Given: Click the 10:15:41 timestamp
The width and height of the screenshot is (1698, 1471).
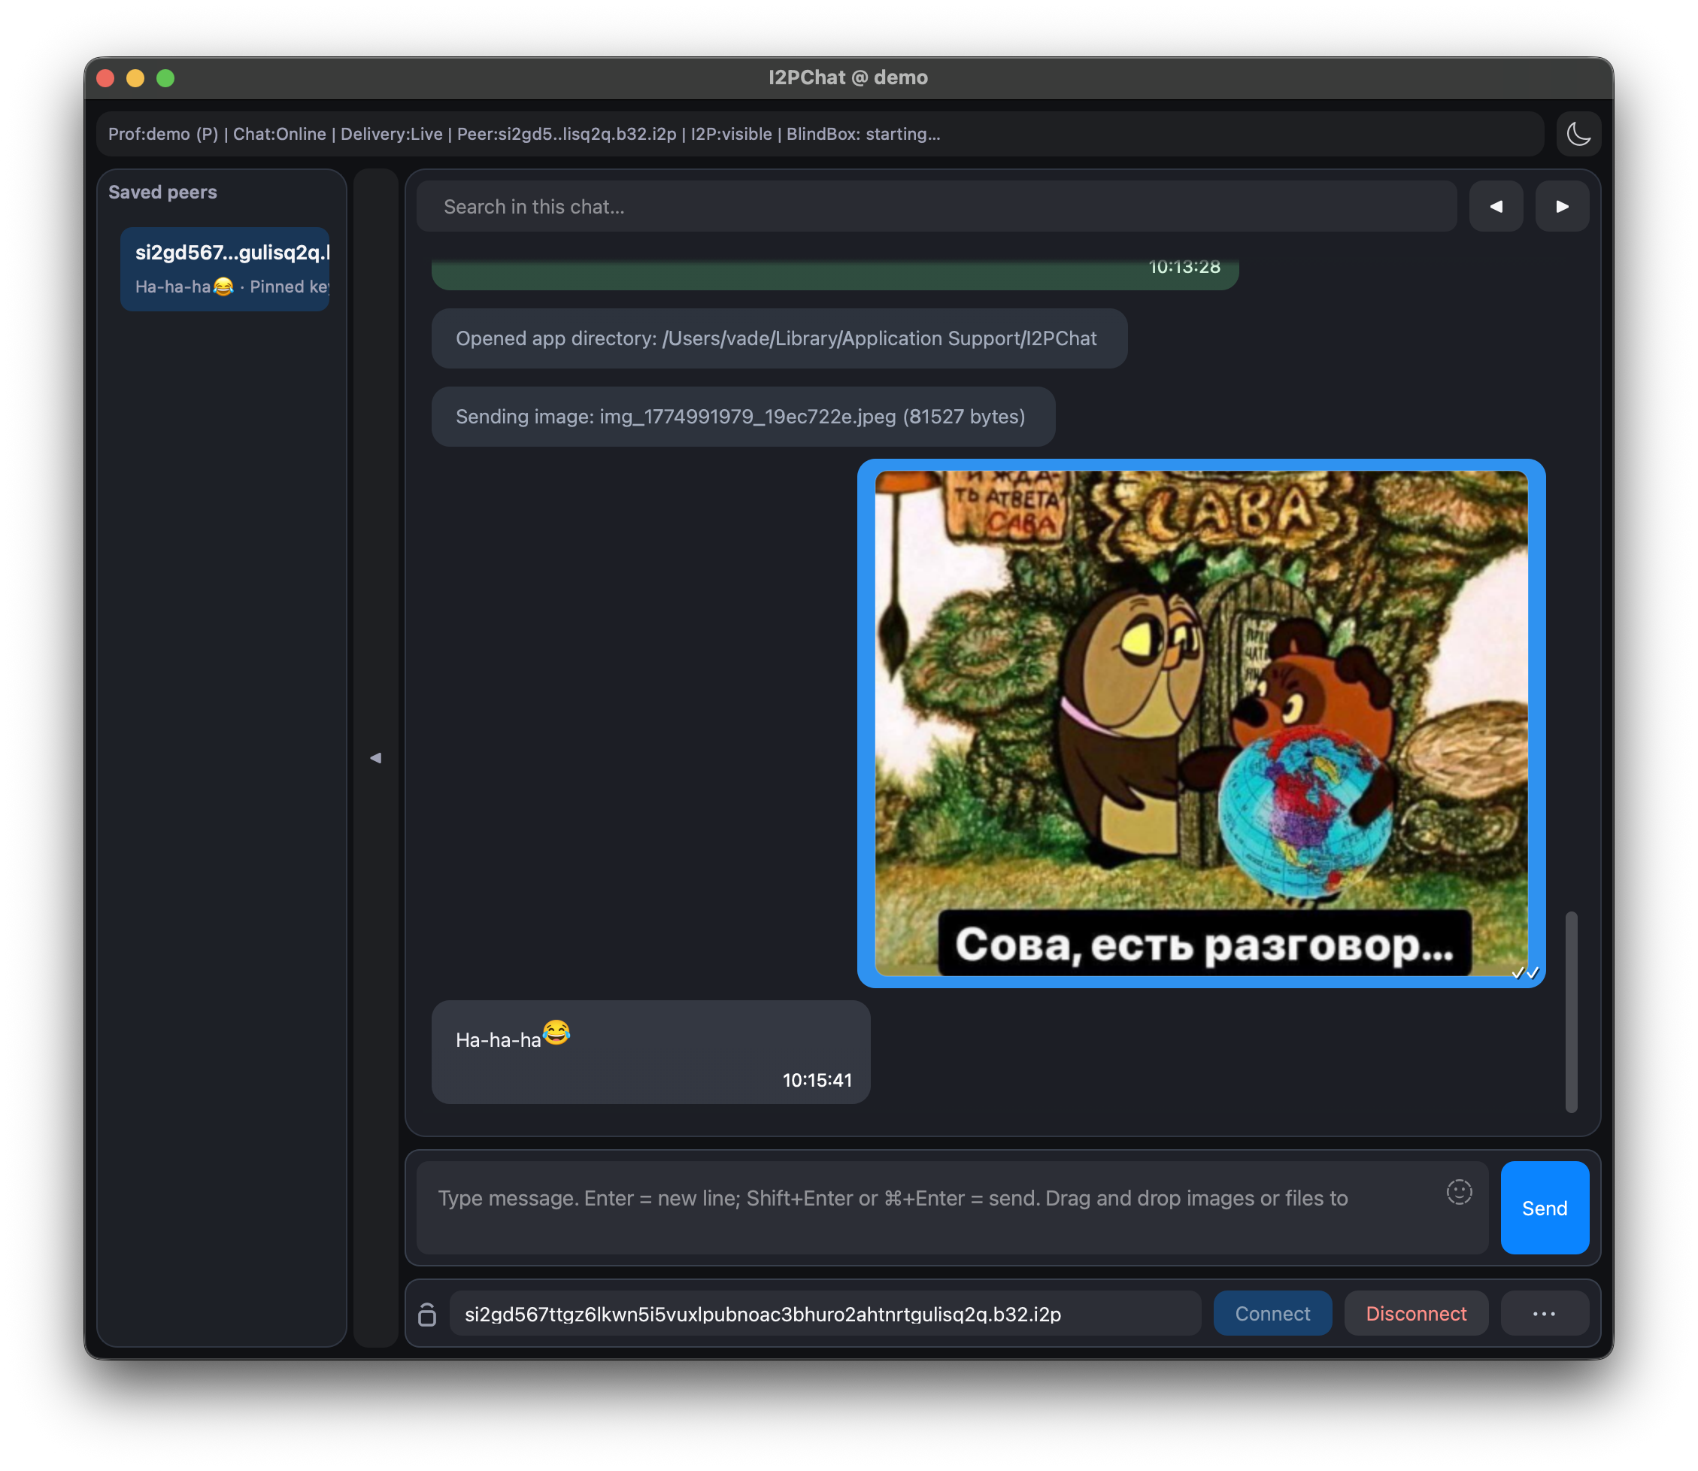Looking at the screenshot, I should tap(817, 1079).
